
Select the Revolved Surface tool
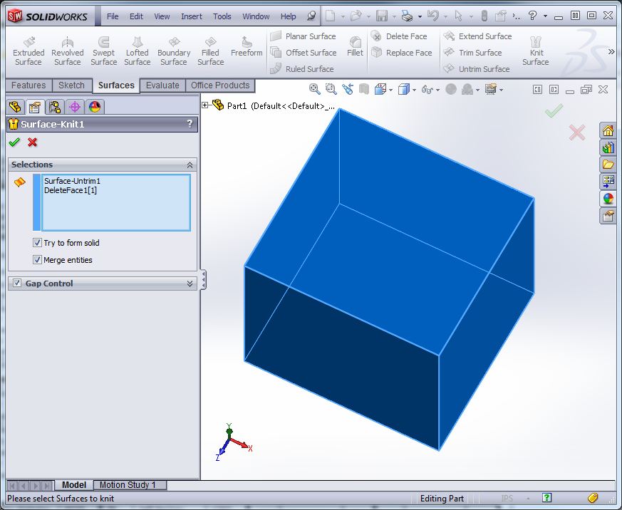[68, 51]
